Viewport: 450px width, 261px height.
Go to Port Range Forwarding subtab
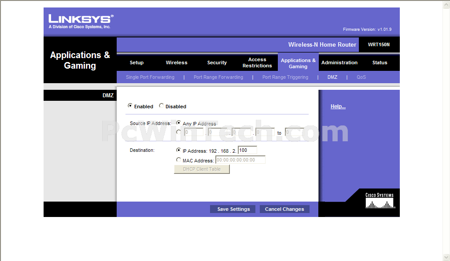point(218,77)
